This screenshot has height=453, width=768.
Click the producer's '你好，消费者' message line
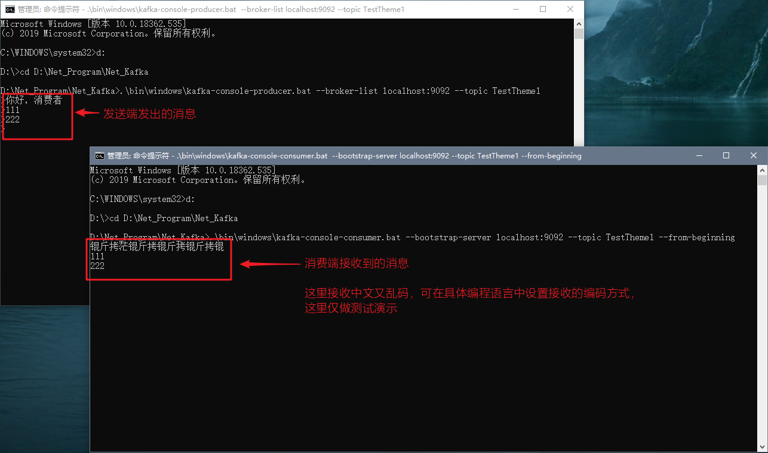tap(32, 100)
